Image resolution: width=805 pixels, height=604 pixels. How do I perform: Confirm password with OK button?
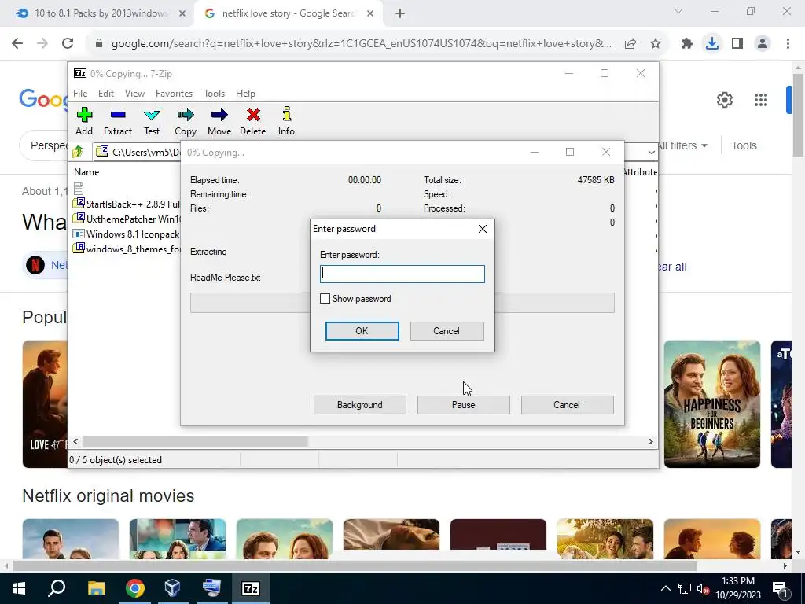362,331
